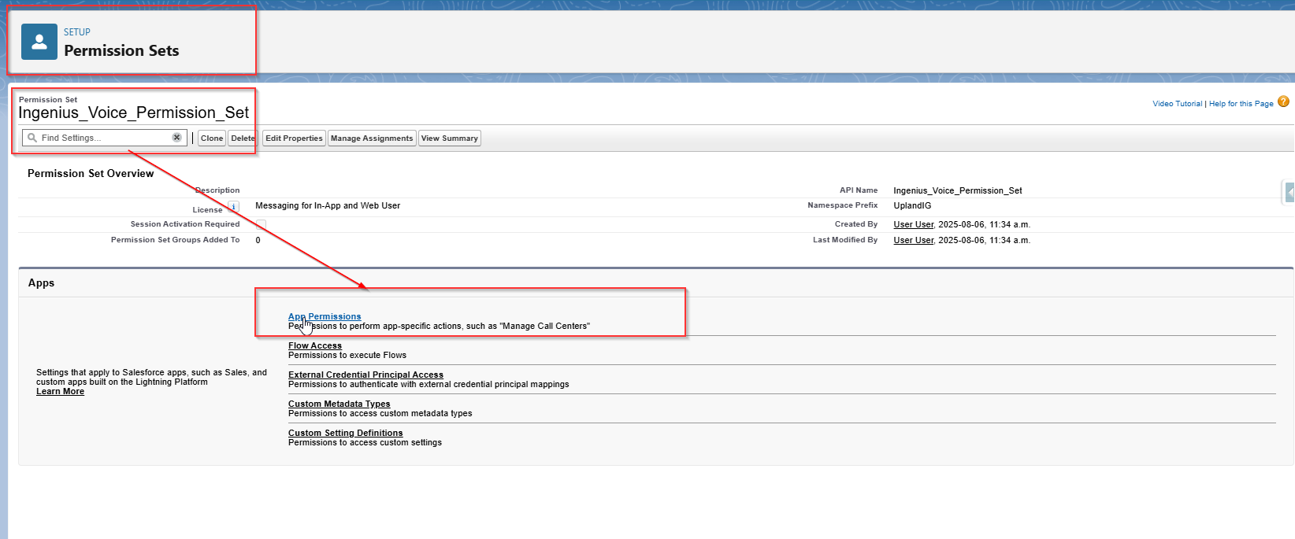Open the App Permissions link

pyautogui.click(x=325, y=316)
